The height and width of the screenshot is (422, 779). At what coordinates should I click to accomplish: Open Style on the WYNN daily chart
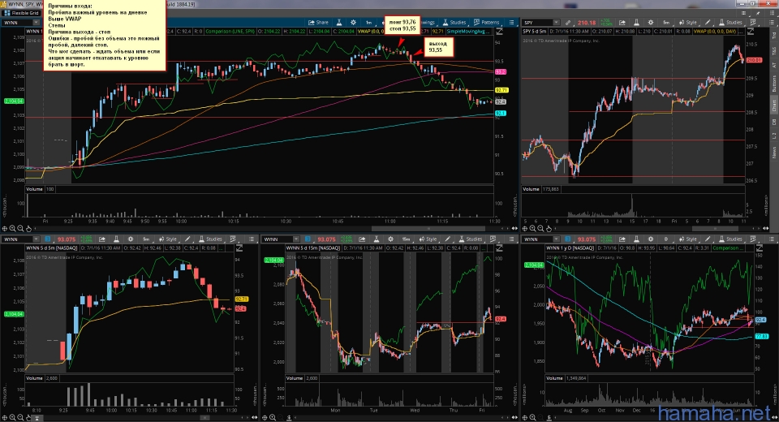click(687, 239)
